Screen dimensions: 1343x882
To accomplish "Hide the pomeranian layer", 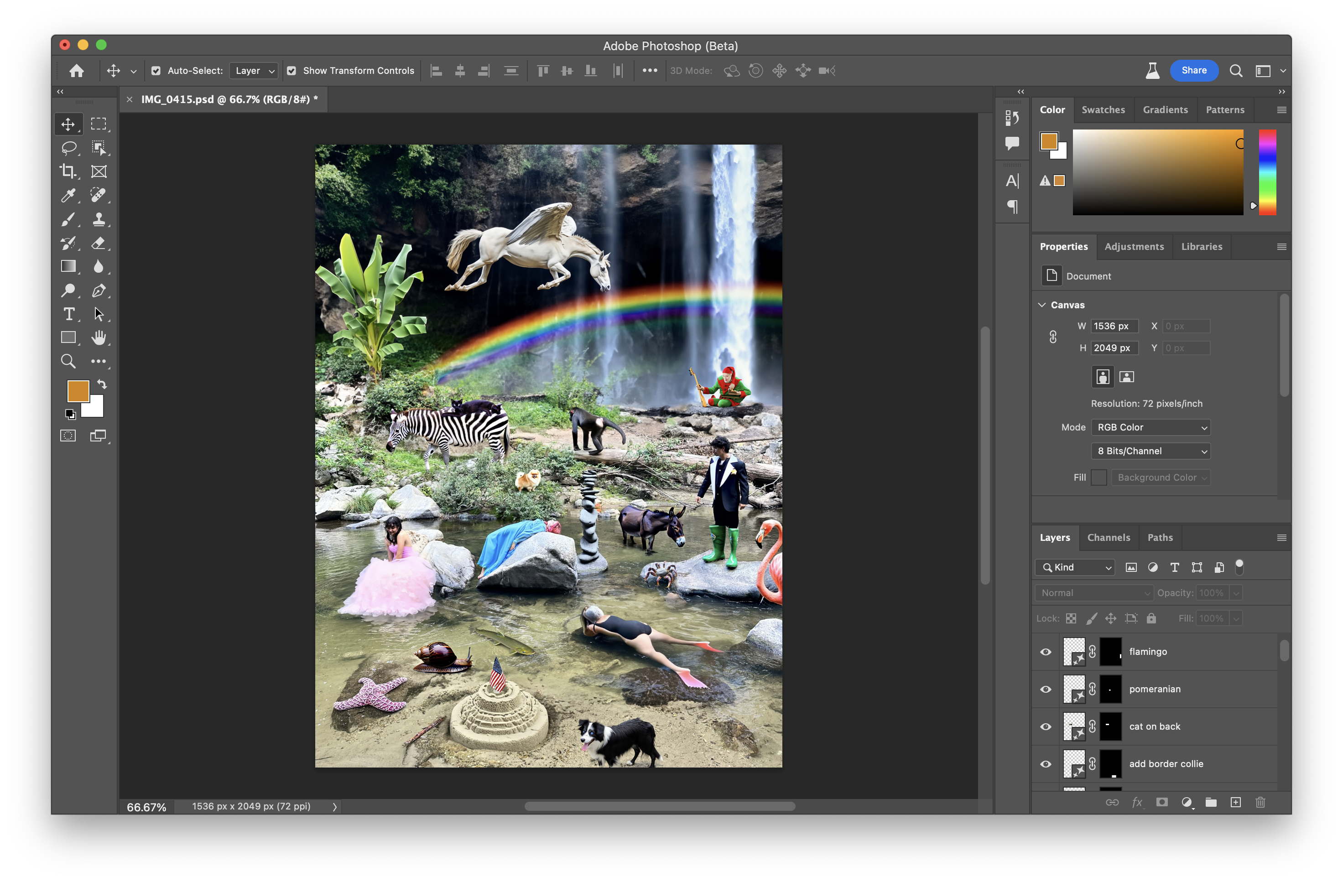I will point(1046,689).
